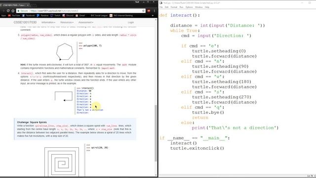Click the Login link
The width and height of the screenshot is (316, 178).
coord(130,22)
